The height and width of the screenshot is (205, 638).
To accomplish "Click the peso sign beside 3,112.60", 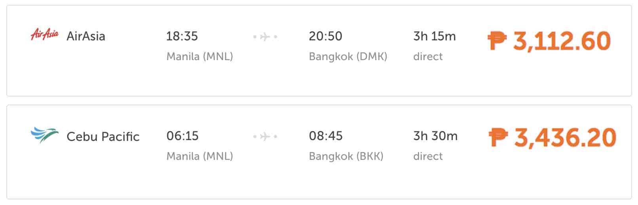I will click(497, 41).
